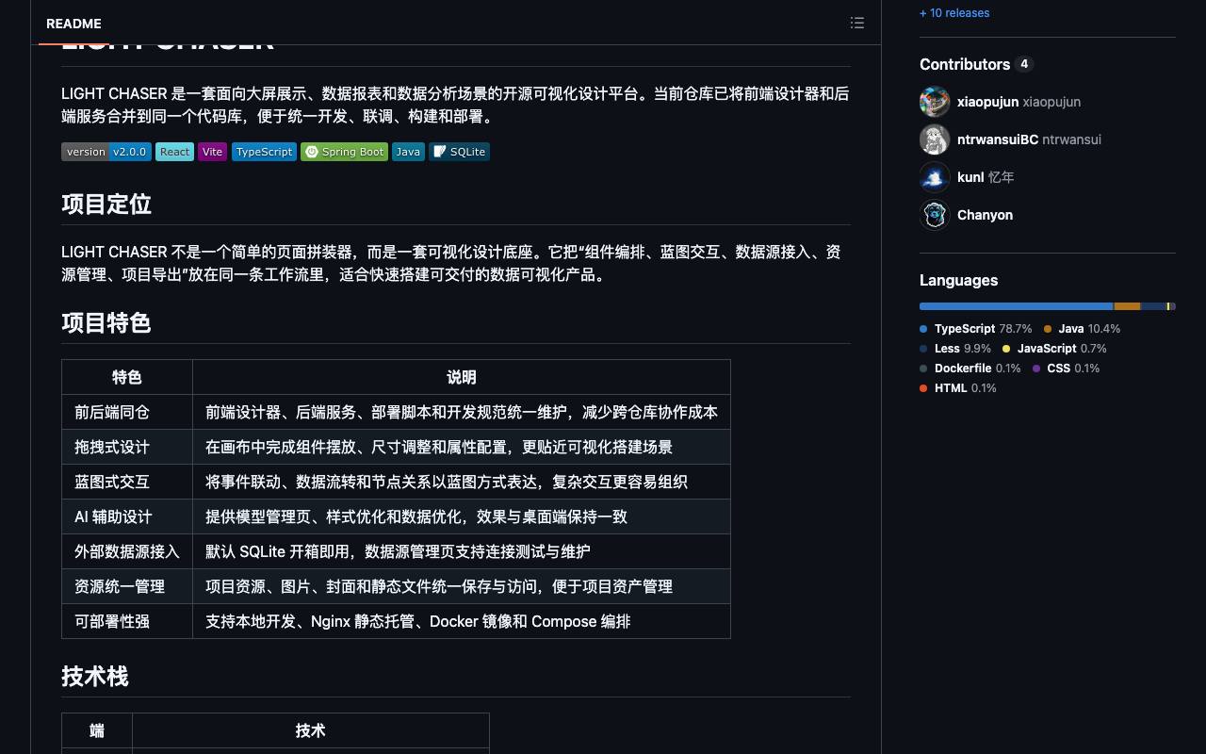The height and width of the screenshot is (754, 1206).
Task: Click xiaopujun's contributor avatar
Action: [x=935, y=102]
